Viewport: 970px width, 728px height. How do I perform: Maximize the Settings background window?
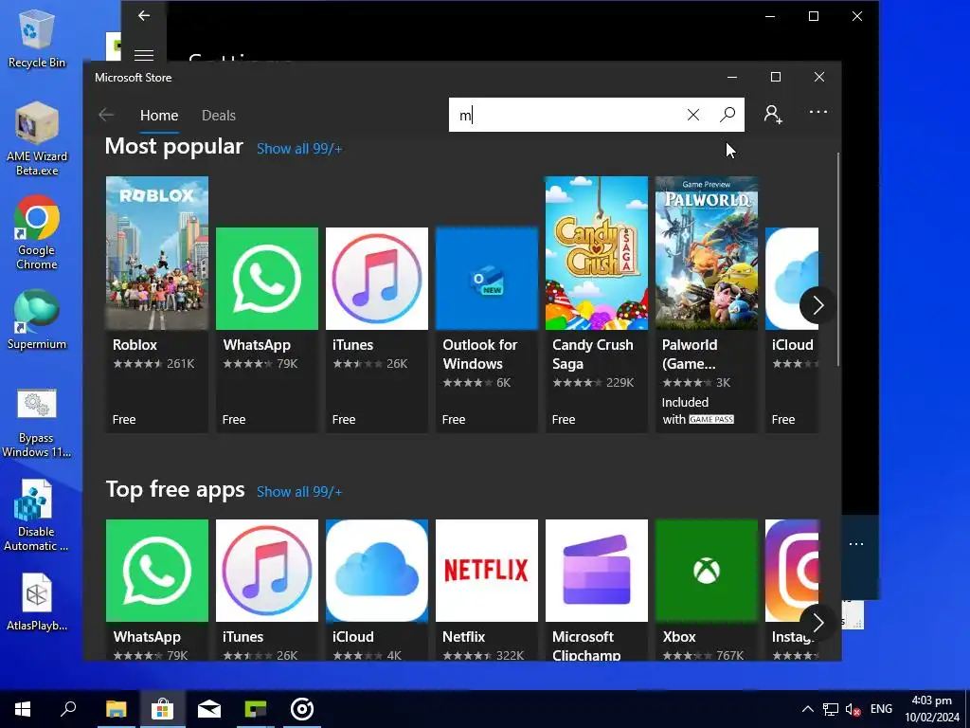point(814,16)
